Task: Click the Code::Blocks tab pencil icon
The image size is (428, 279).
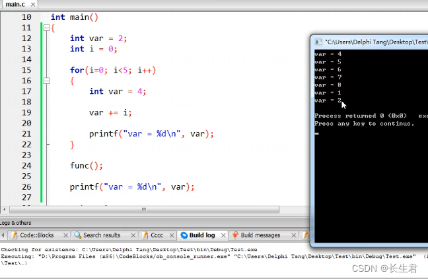Action: click(15, 235)
